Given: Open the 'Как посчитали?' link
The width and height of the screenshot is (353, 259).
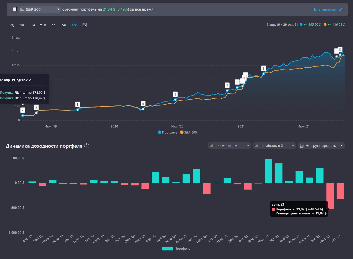Looking at the screenshot, I should pos(328,10).
